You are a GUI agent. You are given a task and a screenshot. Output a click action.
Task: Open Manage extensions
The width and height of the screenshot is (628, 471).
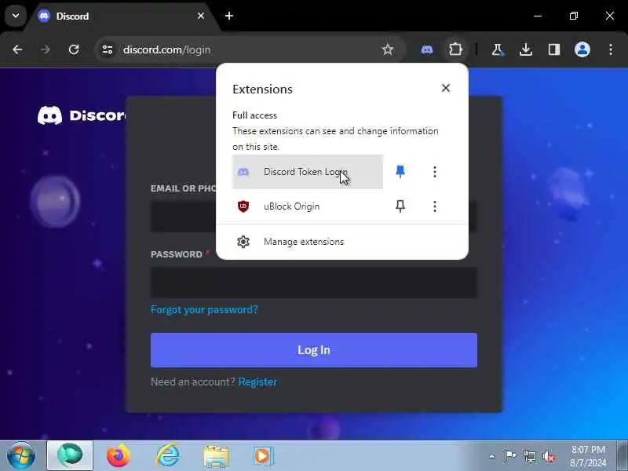(342, 242)
